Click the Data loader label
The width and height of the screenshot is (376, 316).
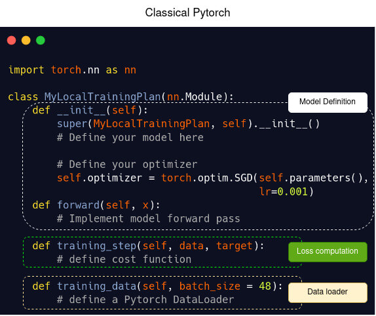(328, 292)
